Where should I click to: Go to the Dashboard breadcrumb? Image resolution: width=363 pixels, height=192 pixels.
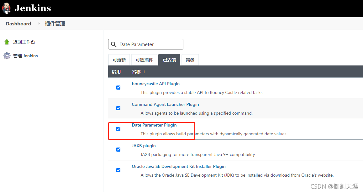[x=18, y=23]
